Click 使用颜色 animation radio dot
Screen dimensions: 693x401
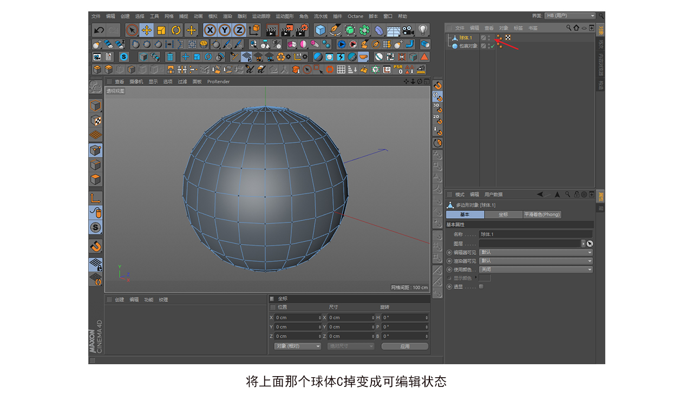[449, 269]
